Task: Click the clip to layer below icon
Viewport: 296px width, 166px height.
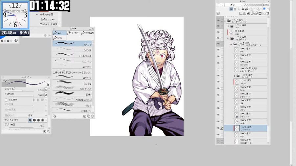Action: click(x=231, y=9)
